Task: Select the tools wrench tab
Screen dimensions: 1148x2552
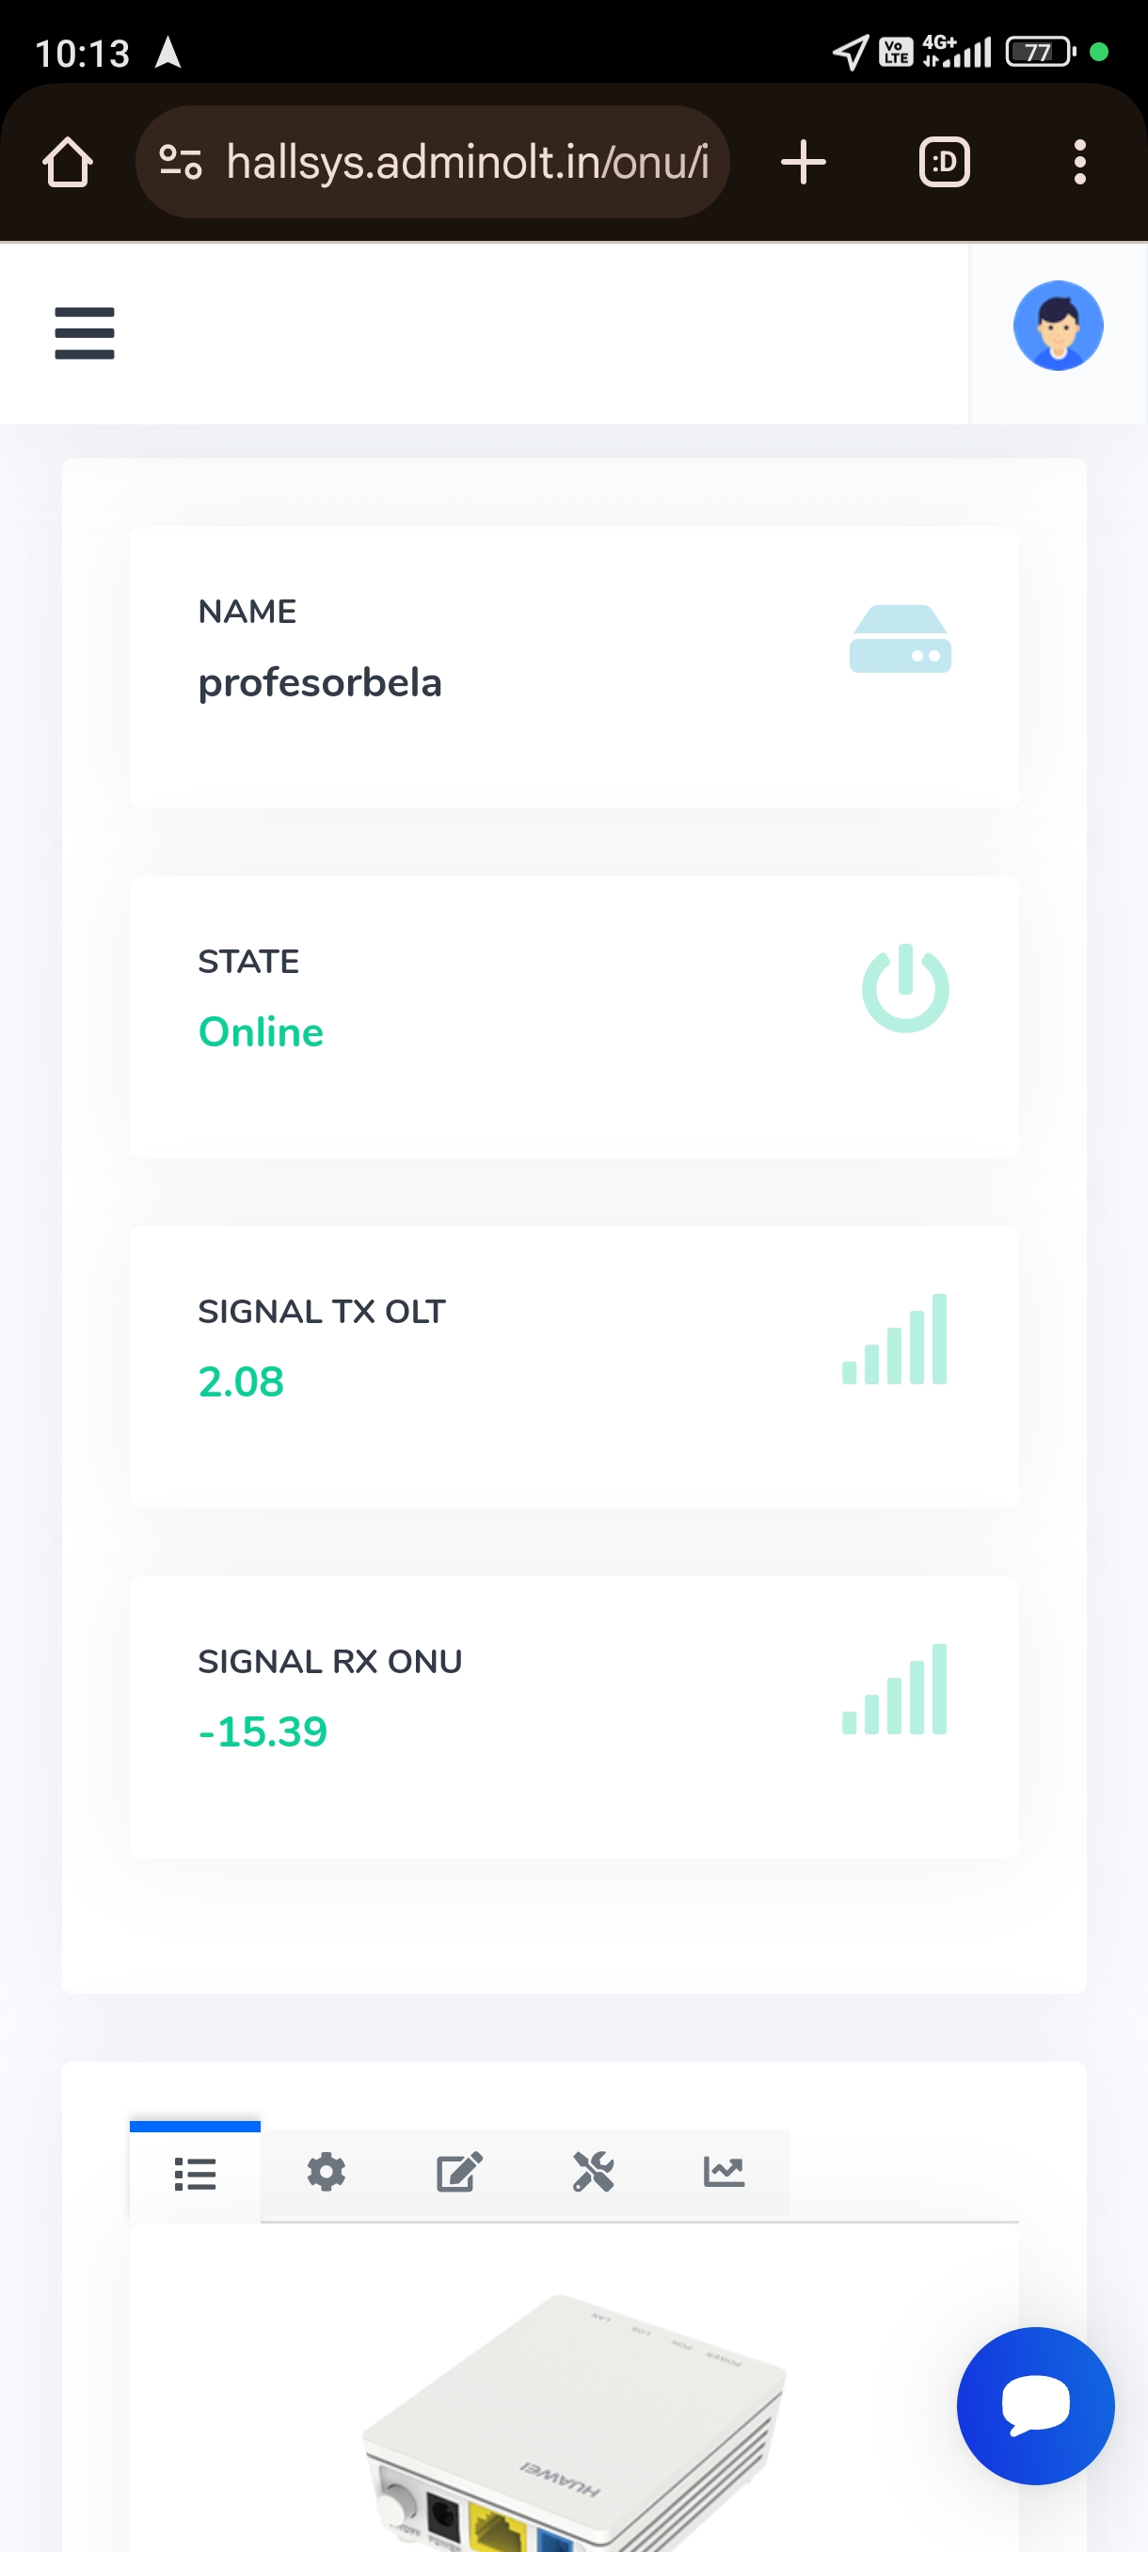Action: click(x=592, y=2172)
